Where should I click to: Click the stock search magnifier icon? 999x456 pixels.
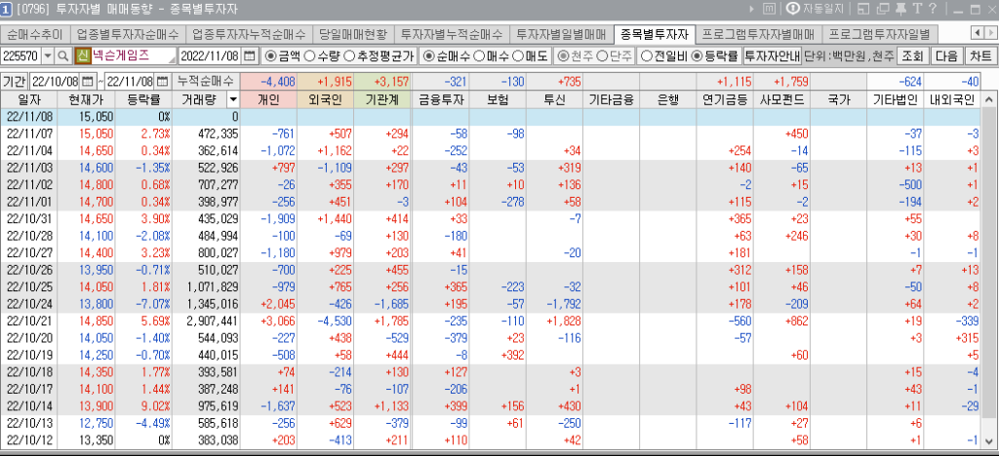click(x=63, y=56)
